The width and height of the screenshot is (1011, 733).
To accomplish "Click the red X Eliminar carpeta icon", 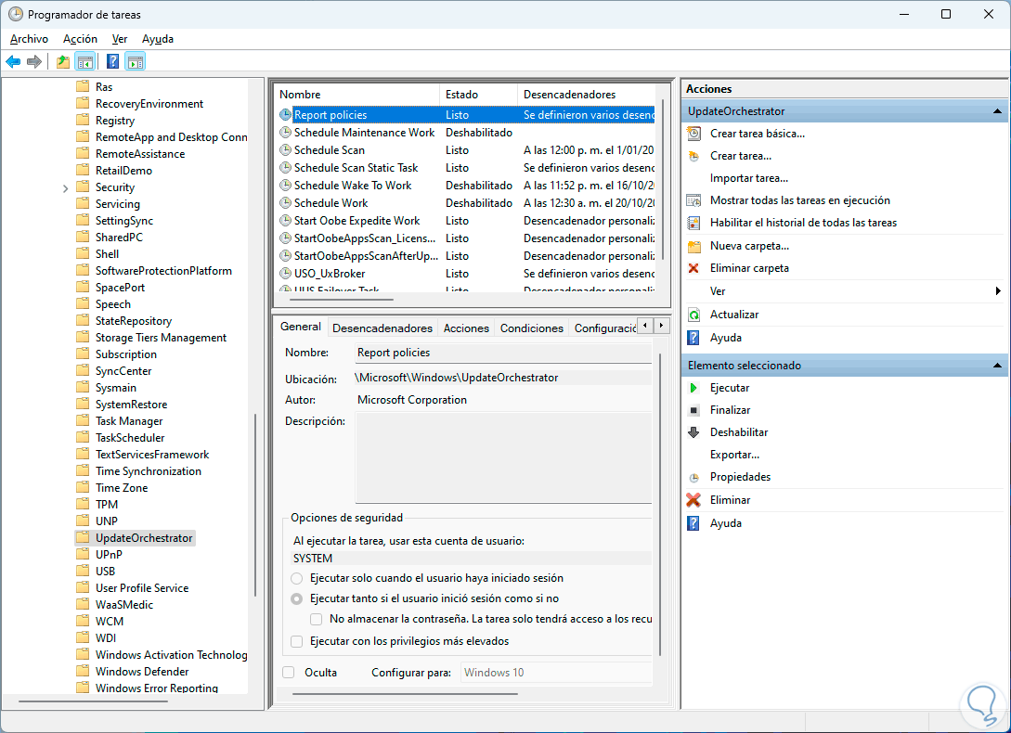I will (x=693, y=268).
